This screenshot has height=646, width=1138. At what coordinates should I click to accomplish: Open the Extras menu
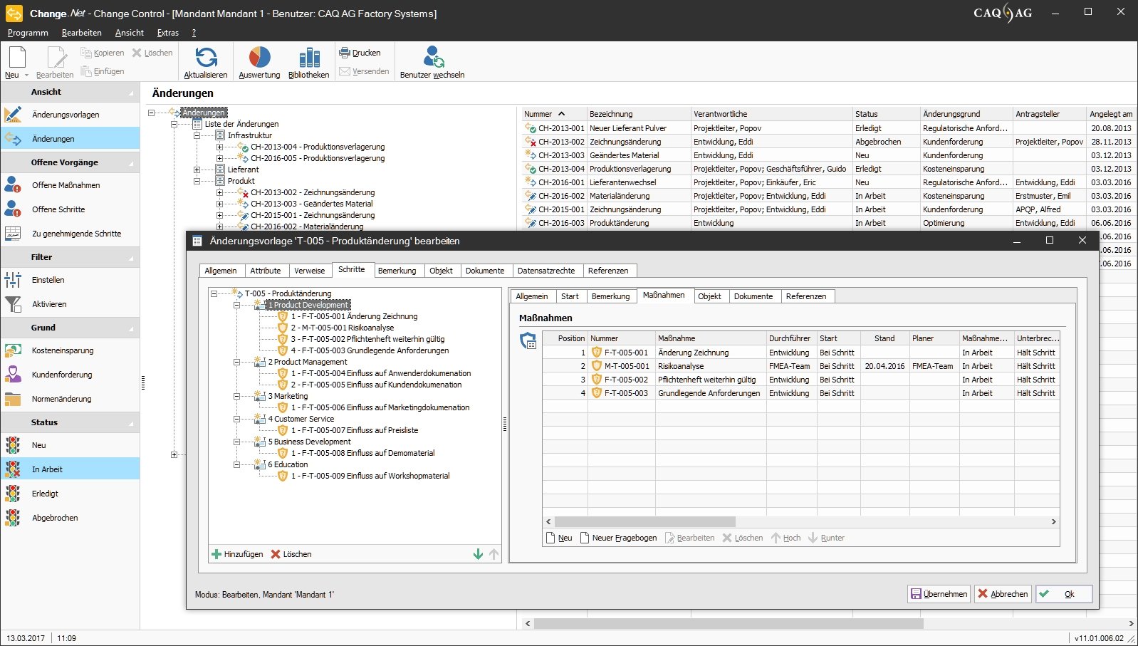point(168,33)
